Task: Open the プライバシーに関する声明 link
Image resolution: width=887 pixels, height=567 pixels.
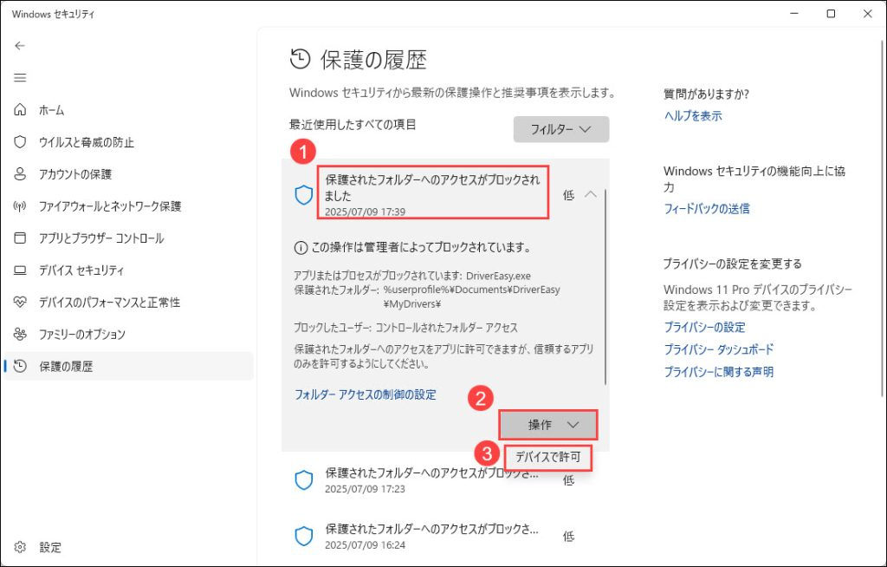Action: point(718,372)
